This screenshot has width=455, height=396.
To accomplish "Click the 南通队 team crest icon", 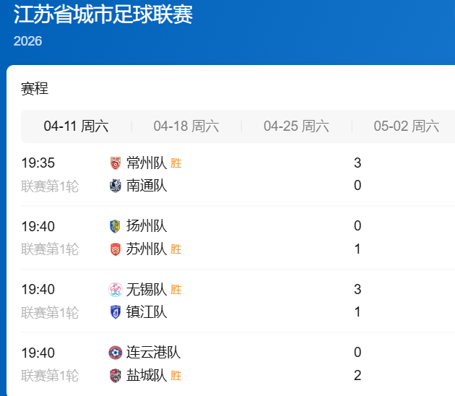I will (116, 186).
